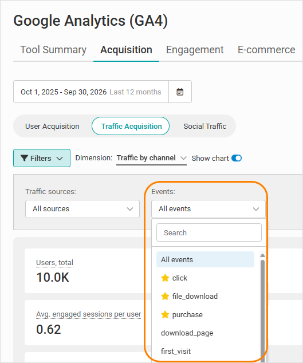Click the star icon beside click event

click(x=165, y=278)
